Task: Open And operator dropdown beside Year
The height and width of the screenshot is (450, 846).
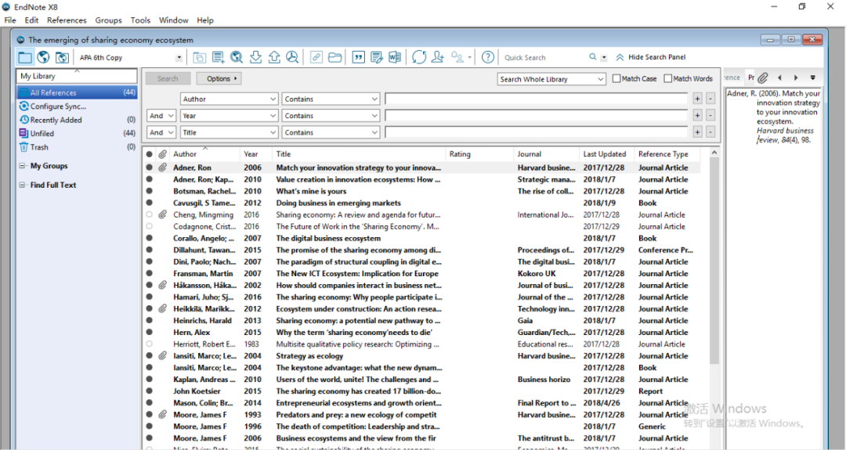Action: point(161,116)
